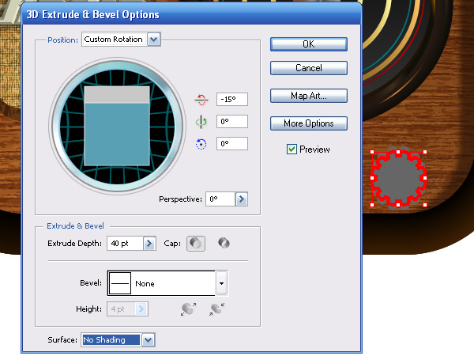Show More Options
The width and height of the screenshot is (474, 356).
309,123
